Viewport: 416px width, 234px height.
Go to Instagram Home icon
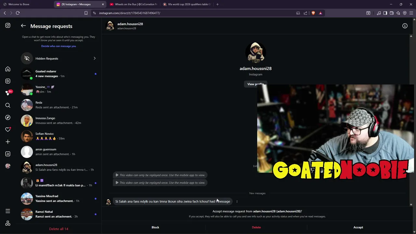coord(8,69)
